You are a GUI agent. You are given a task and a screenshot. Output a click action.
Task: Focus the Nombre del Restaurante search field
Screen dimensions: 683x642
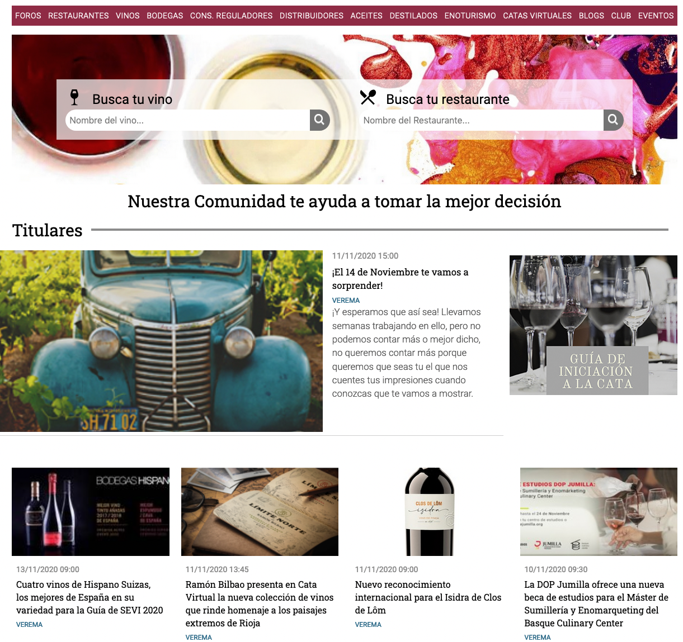point(481,120)
